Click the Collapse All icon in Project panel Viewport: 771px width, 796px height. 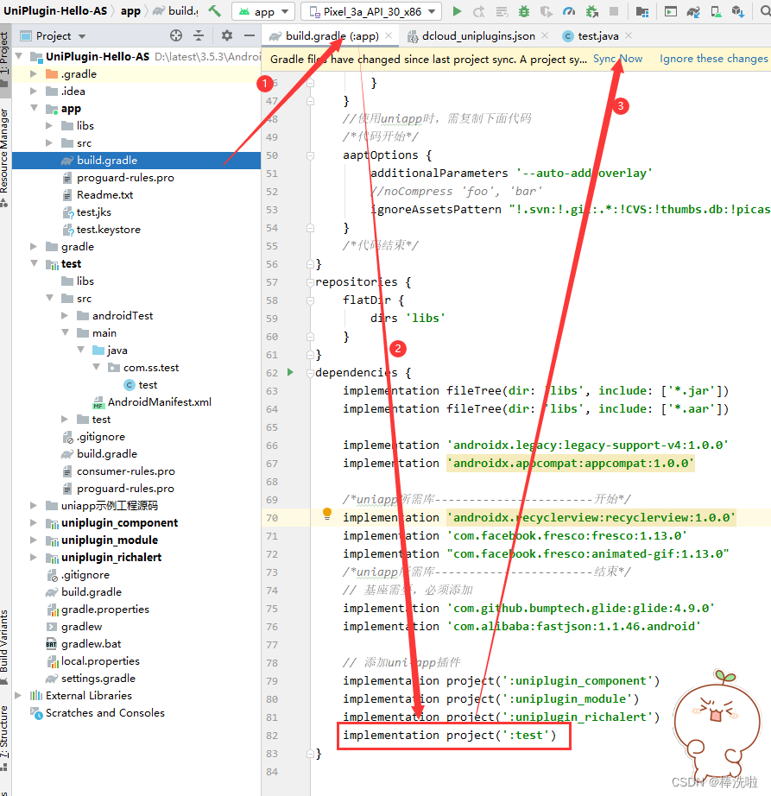(x=198, y=35)
